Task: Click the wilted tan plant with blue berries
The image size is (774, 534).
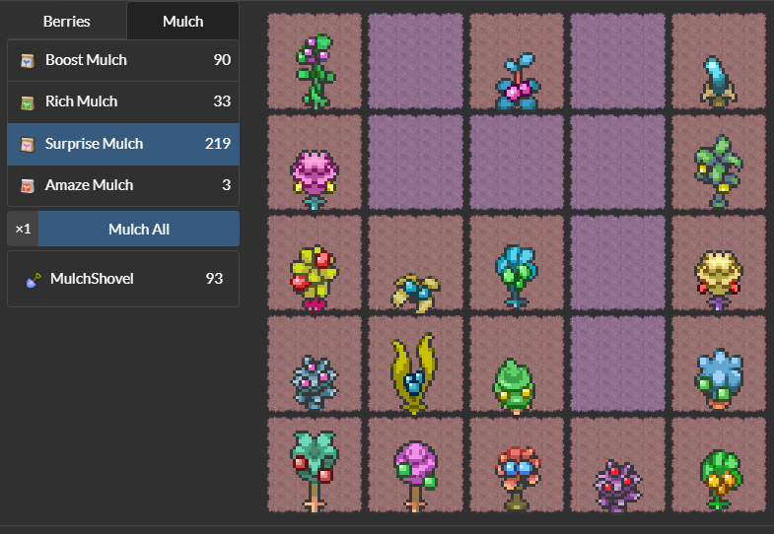Action: pyautogui.click(x=416, y=293)
